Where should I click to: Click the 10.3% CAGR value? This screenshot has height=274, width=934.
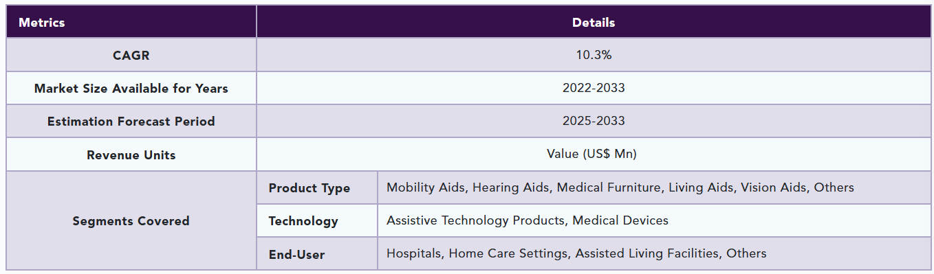[x=594, y=55]
